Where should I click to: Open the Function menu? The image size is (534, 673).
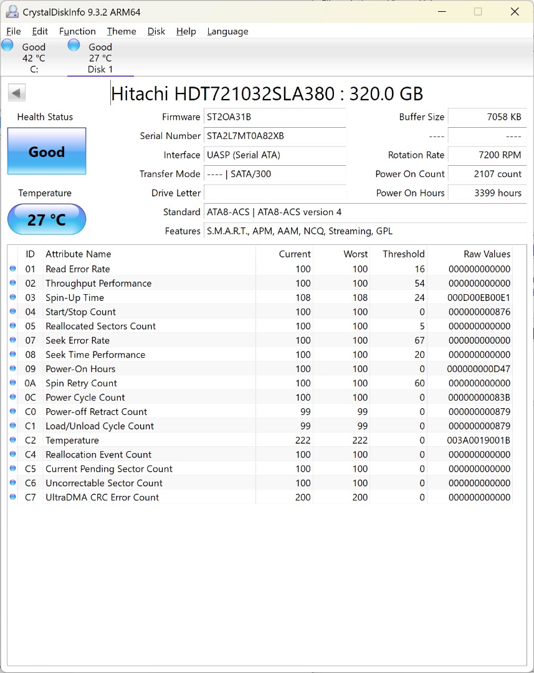[x=77, y=31]
